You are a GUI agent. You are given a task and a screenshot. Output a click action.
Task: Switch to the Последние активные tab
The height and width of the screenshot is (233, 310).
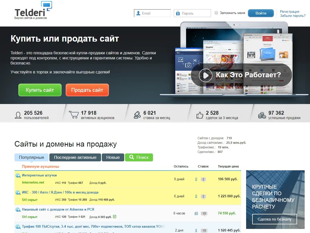pos(75,157)
